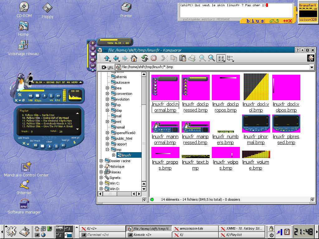Expand the evolution folder in the tree
The height and width of the screenshot is (239, 319).
point(107,99)
